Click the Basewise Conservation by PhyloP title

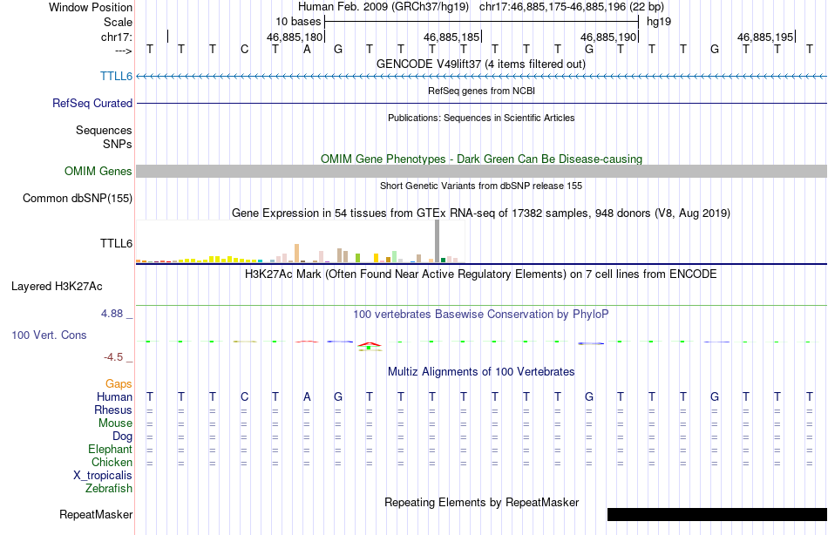pos(481,315)
